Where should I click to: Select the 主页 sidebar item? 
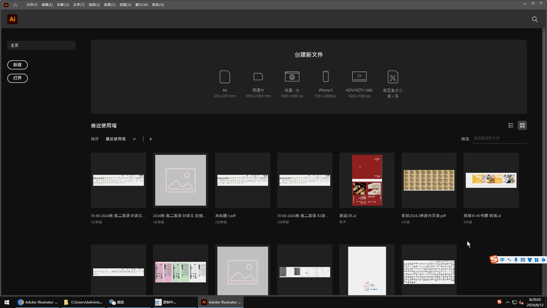pos(41,45)
